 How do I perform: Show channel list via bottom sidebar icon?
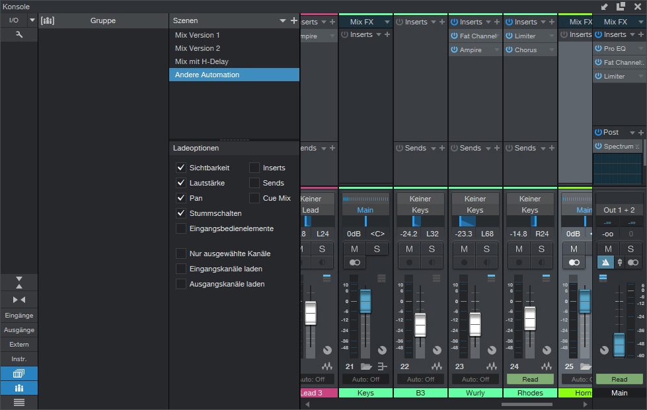click(19, 402)
